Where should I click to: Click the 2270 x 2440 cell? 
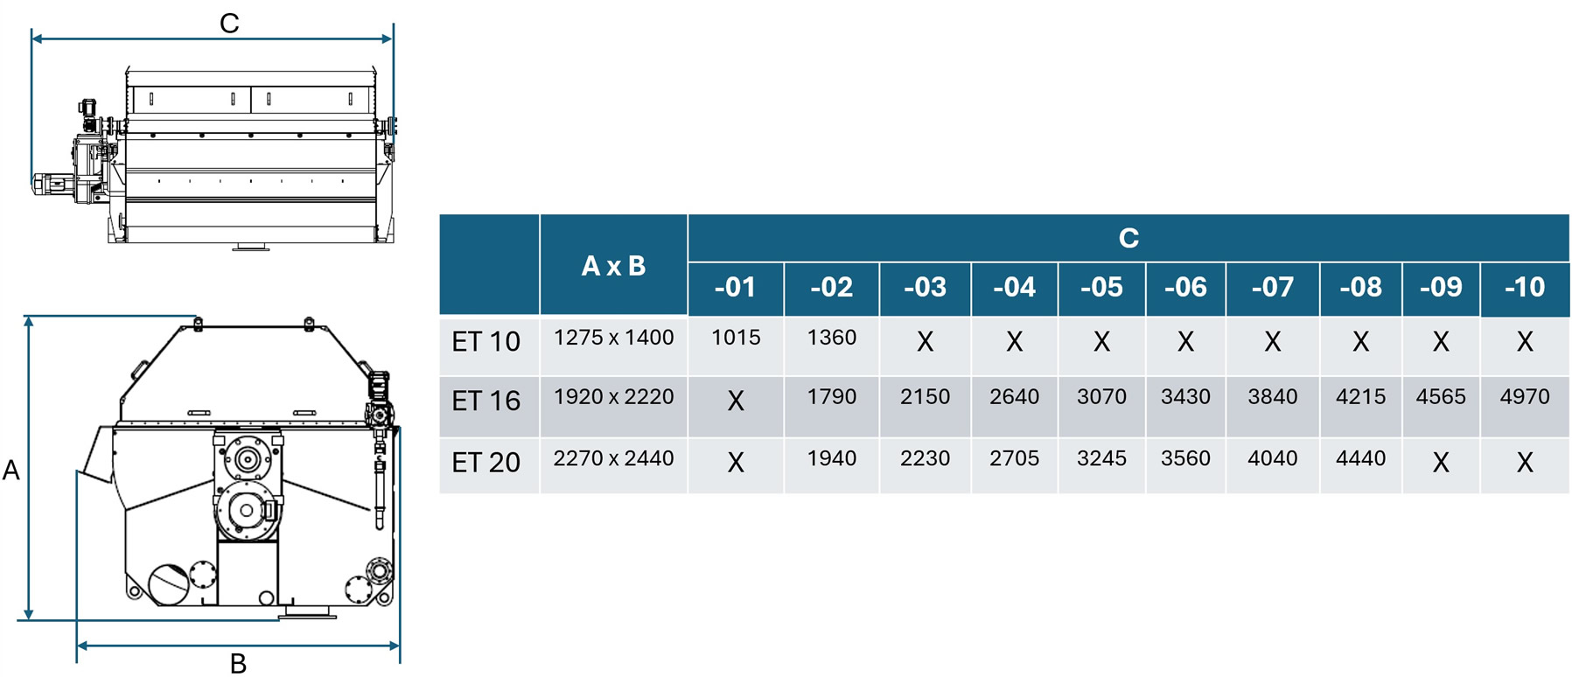[x=613, y=458]
